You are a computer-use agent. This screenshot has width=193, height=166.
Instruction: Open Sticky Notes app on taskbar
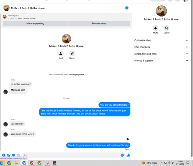coord(54,163)
